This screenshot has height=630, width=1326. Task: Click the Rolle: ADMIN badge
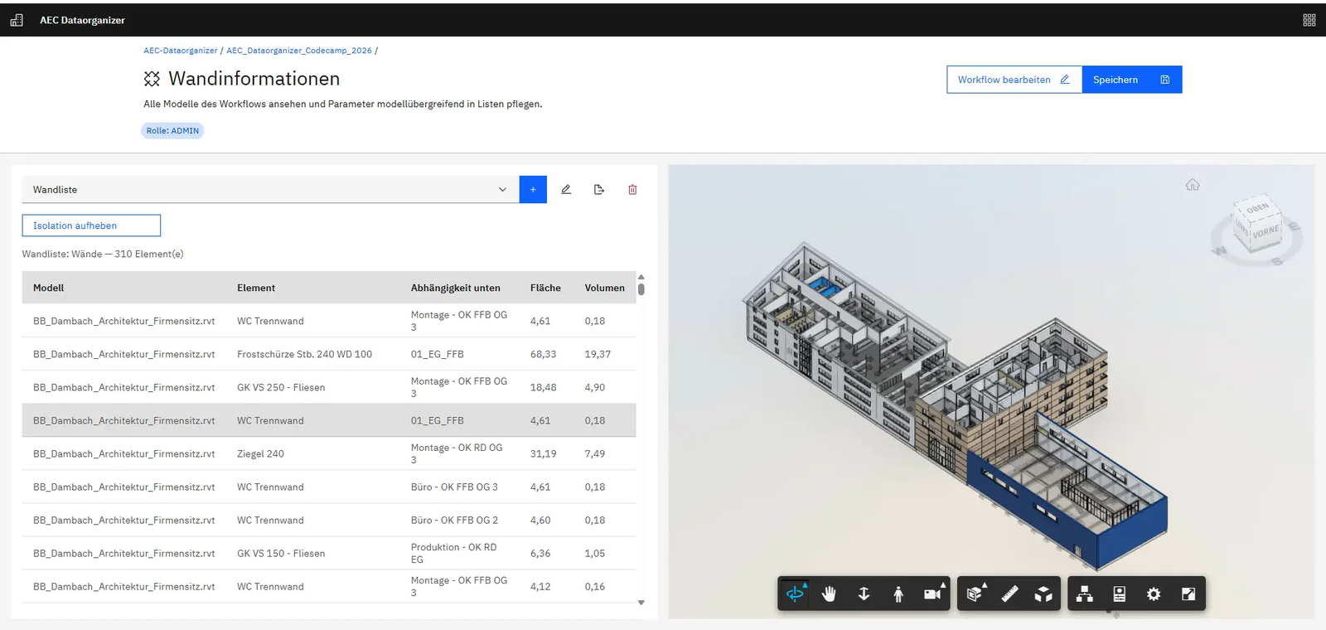click(172, 131)
